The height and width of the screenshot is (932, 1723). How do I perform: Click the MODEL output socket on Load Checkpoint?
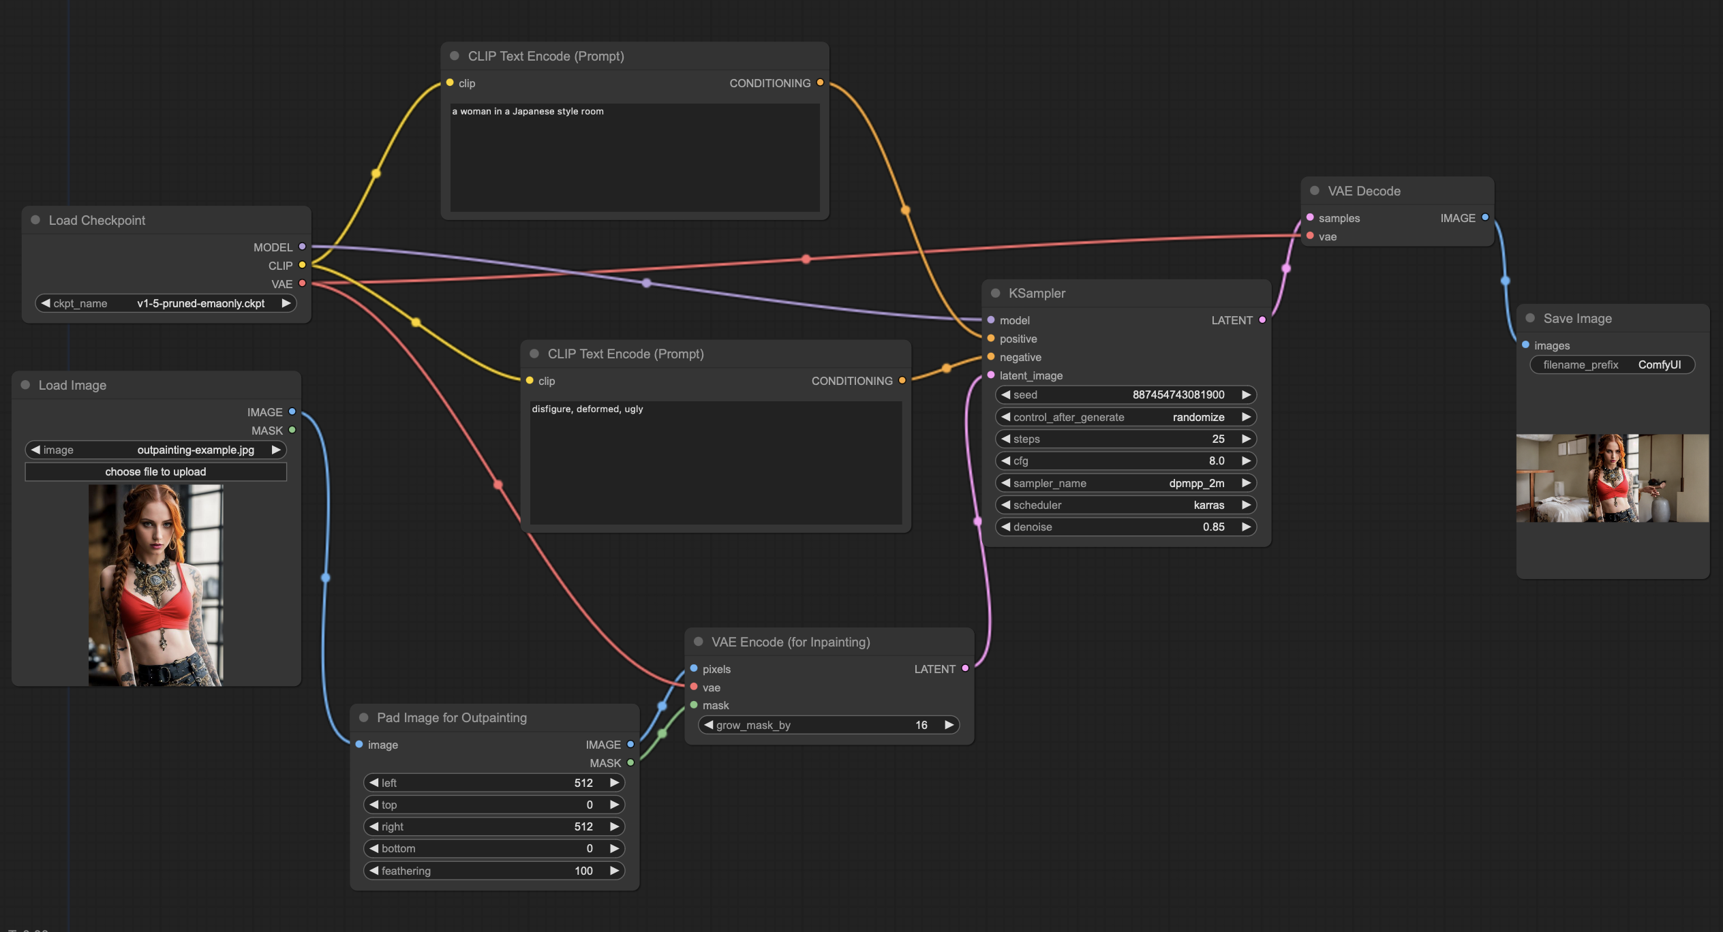coord(302,247)
